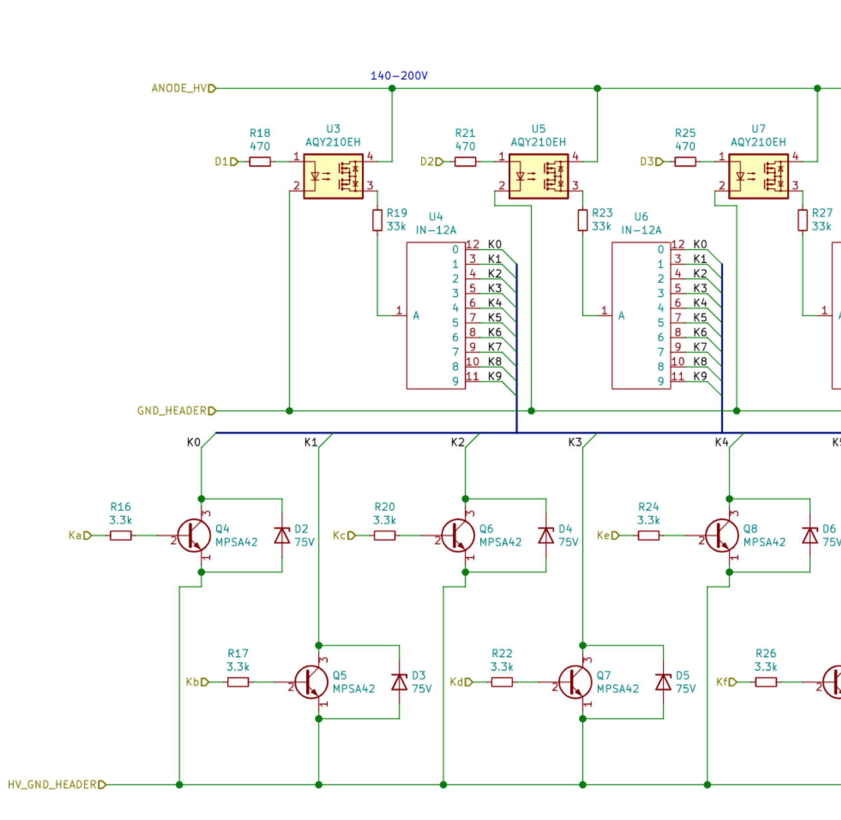This screenshot has width=841, height=820.
Task: Select transistor Q4 MPSA42 symbol
Action: pos(194,535)
